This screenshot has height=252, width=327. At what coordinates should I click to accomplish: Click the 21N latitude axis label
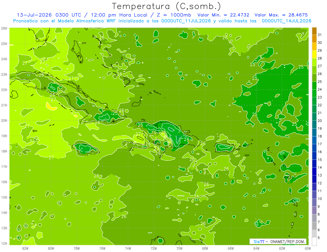coord(4,105)
